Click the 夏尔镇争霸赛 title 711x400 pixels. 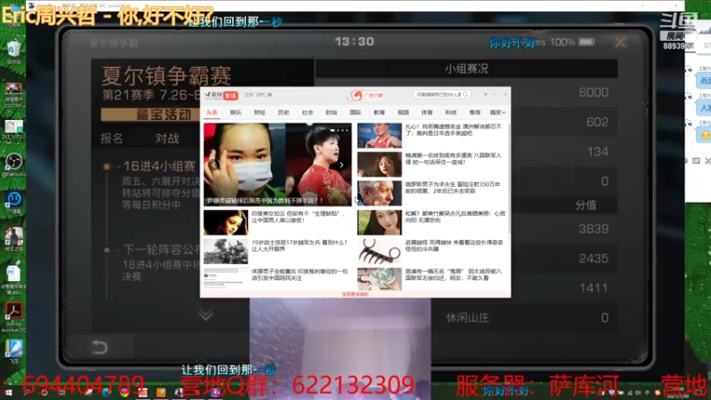click(166, 76)
